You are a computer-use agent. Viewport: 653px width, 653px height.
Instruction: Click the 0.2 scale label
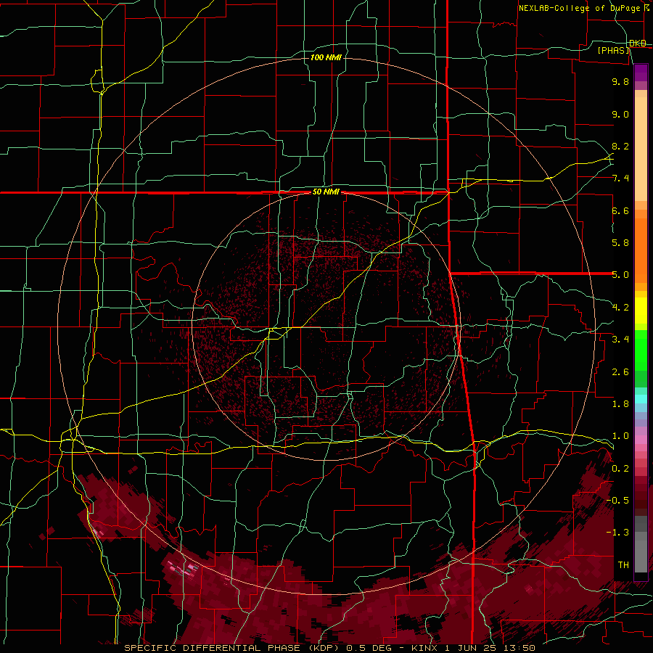[x=620, y=469]
